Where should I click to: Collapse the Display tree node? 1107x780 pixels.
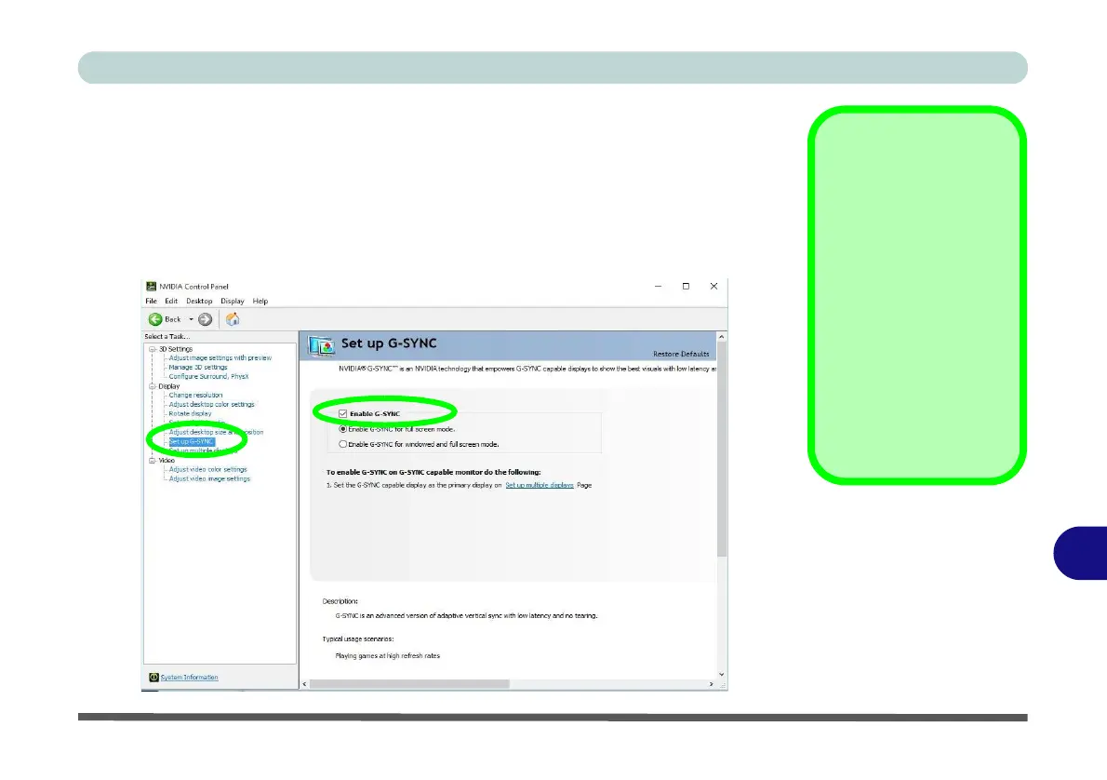(x=153, y=386)
